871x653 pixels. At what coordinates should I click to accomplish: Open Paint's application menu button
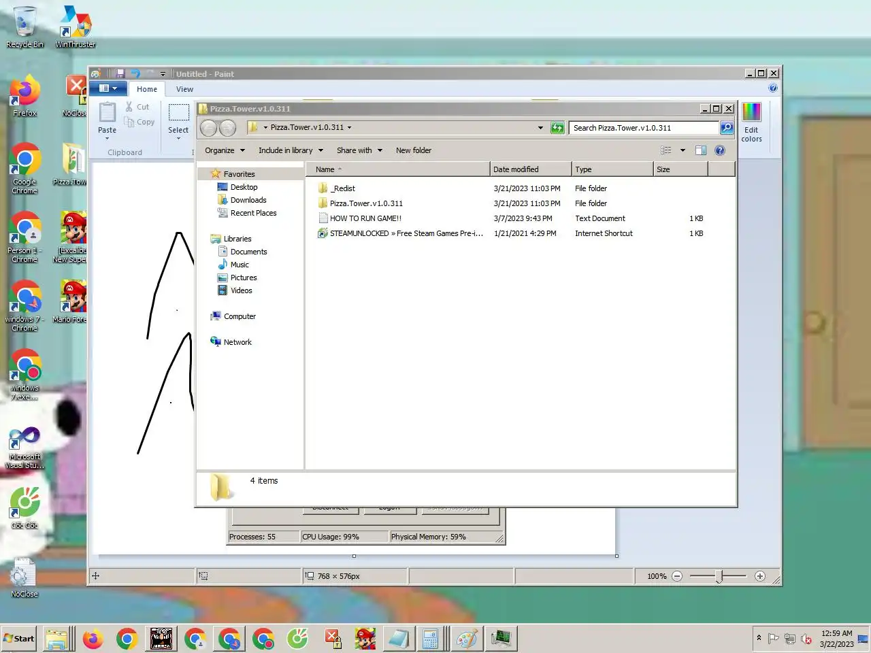(x=109, y=88)
